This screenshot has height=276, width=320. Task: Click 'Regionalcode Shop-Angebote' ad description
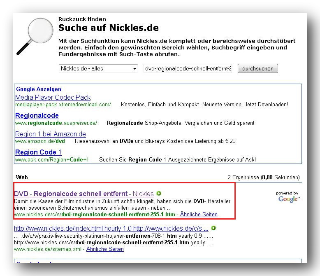click(x=181, y=123)
